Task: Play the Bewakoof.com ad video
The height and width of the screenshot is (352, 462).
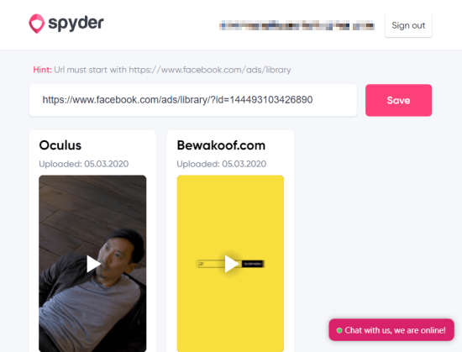Action: [231, 264]
